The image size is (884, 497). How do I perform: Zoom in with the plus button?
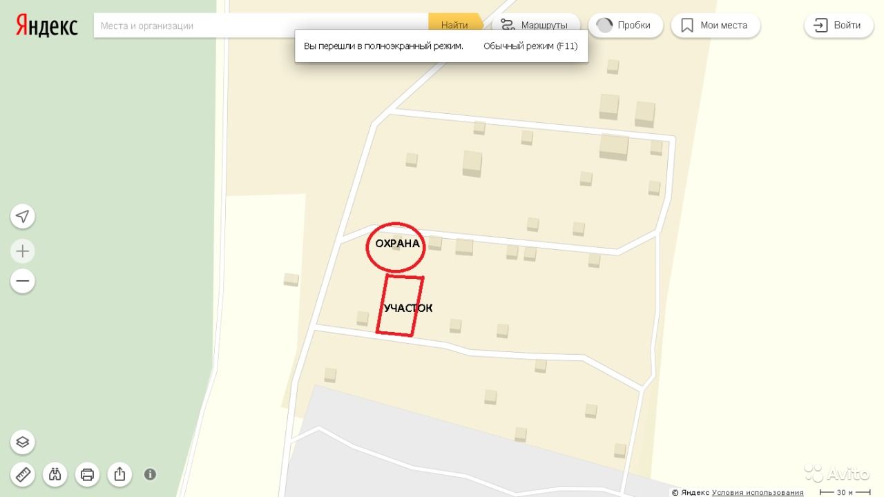23,251
